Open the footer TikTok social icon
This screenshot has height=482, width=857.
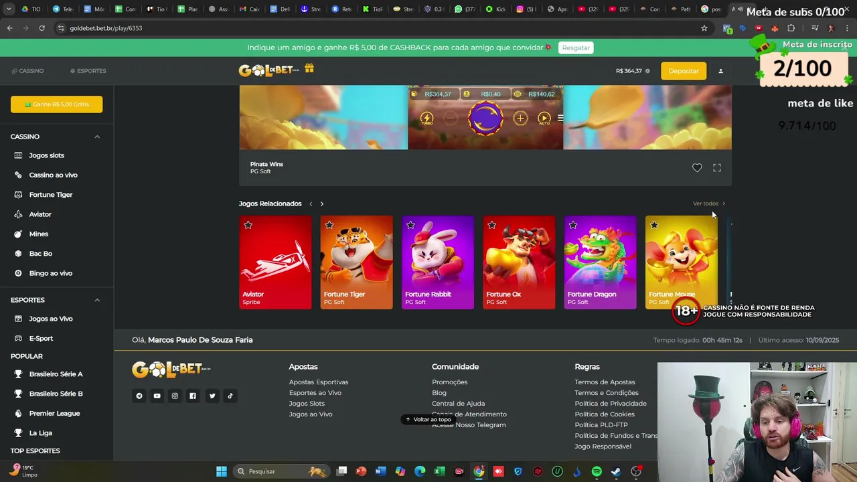[230, 396]
